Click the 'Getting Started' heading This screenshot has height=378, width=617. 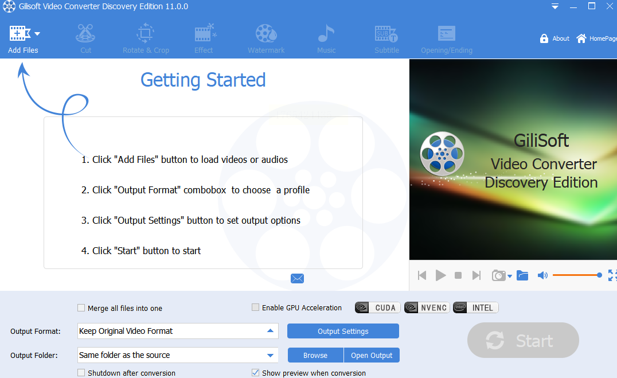pyautogui.click(x=203, y=80)
